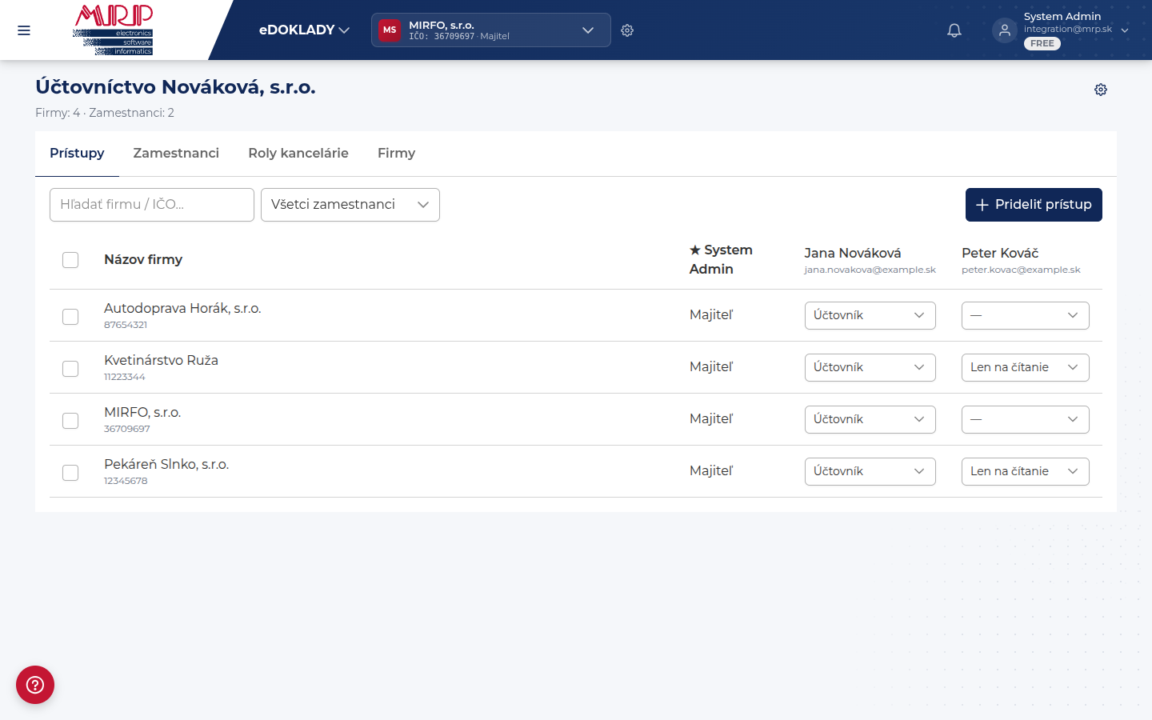Click the MRP logo
1152x720 pixels.
113,30
